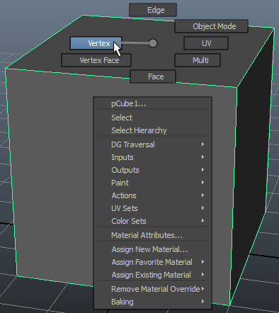Click the marking menu center dot

(153, 43)
